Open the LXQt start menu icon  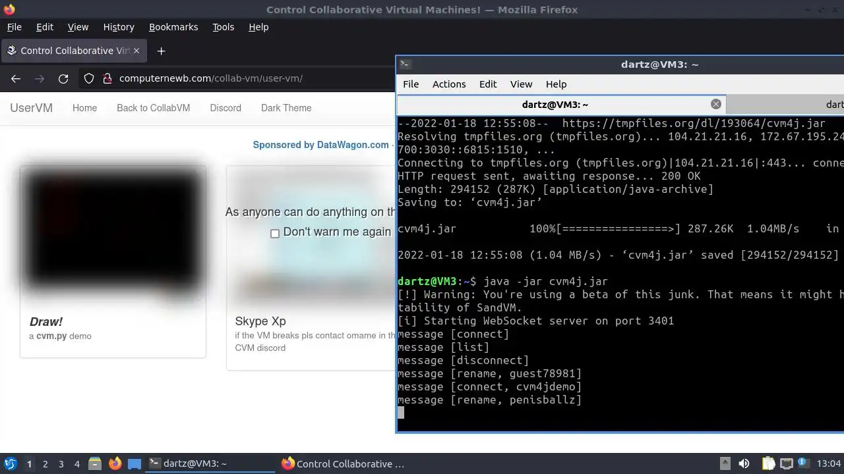(x=10, y=463)
